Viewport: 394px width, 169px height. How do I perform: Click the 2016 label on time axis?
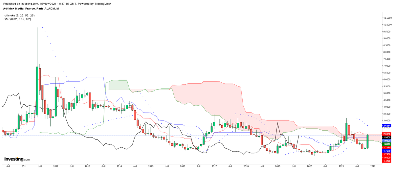tap(183, 167)
